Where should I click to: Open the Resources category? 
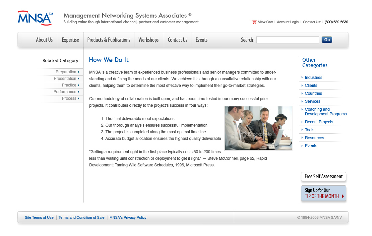tap(314, 138)
